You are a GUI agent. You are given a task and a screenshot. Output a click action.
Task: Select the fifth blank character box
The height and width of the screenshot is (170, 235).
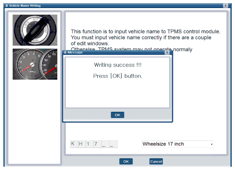(105, 144)
